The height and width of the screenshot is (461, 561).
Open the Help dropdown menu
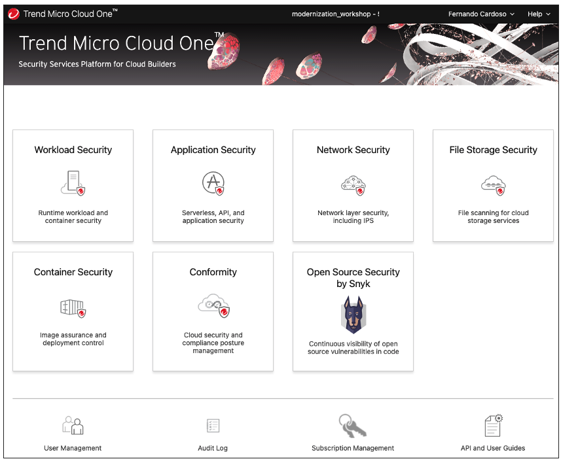tap(539, 14)
